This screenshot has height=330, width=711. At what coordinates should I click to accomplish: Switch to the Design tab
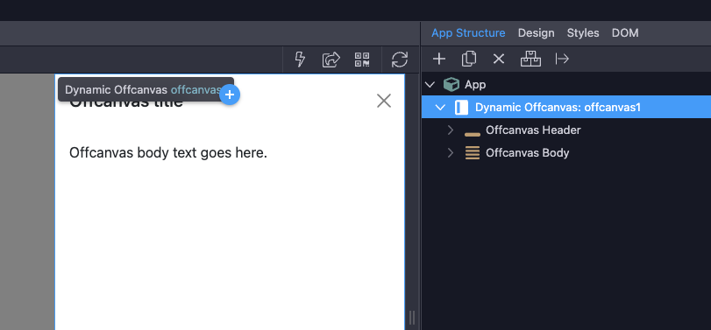(536, 33)
